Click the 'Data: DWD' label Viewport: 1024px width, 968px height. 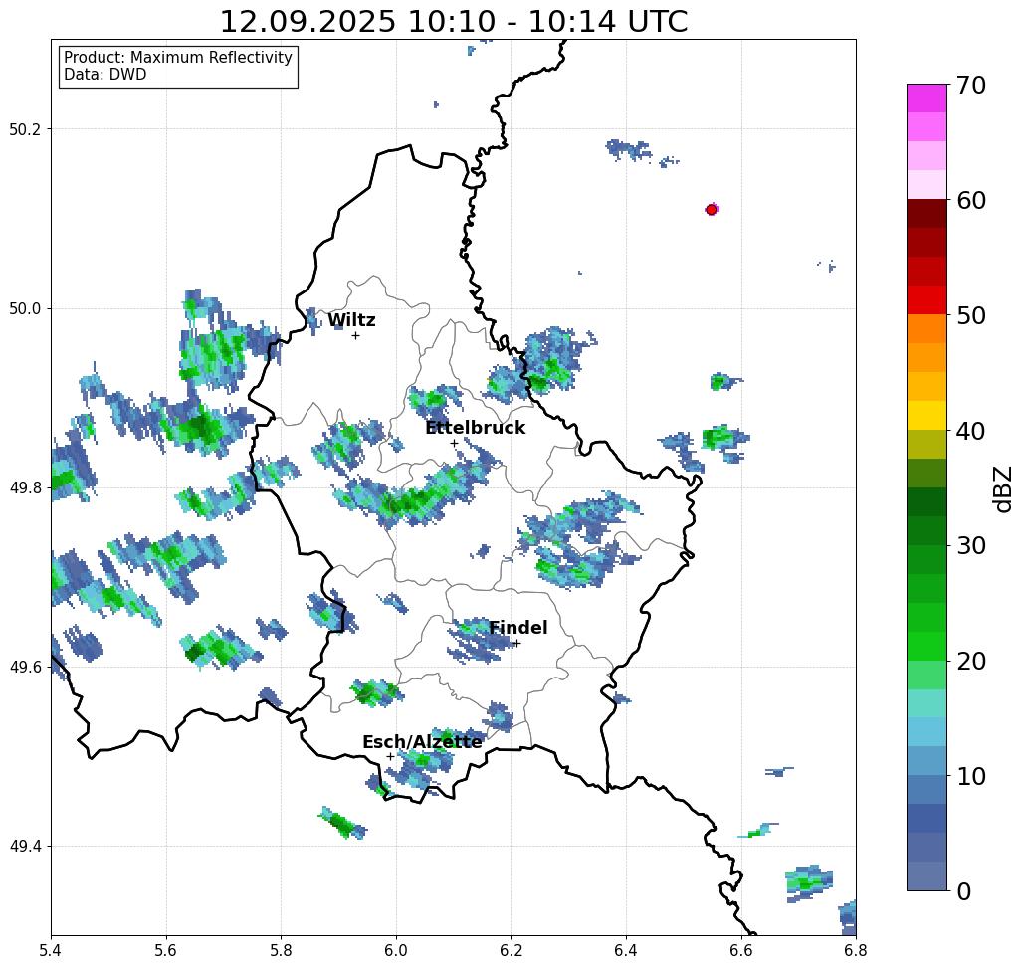click(104, 75)
